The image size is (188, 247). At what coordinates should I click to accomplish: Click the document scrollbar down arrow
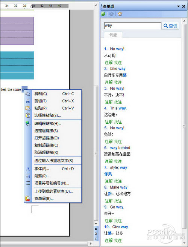(96, 224)
